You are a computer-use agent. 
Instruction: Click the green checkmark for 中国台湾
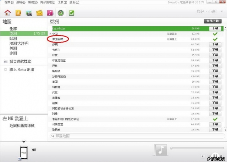(x=215, y=39)
